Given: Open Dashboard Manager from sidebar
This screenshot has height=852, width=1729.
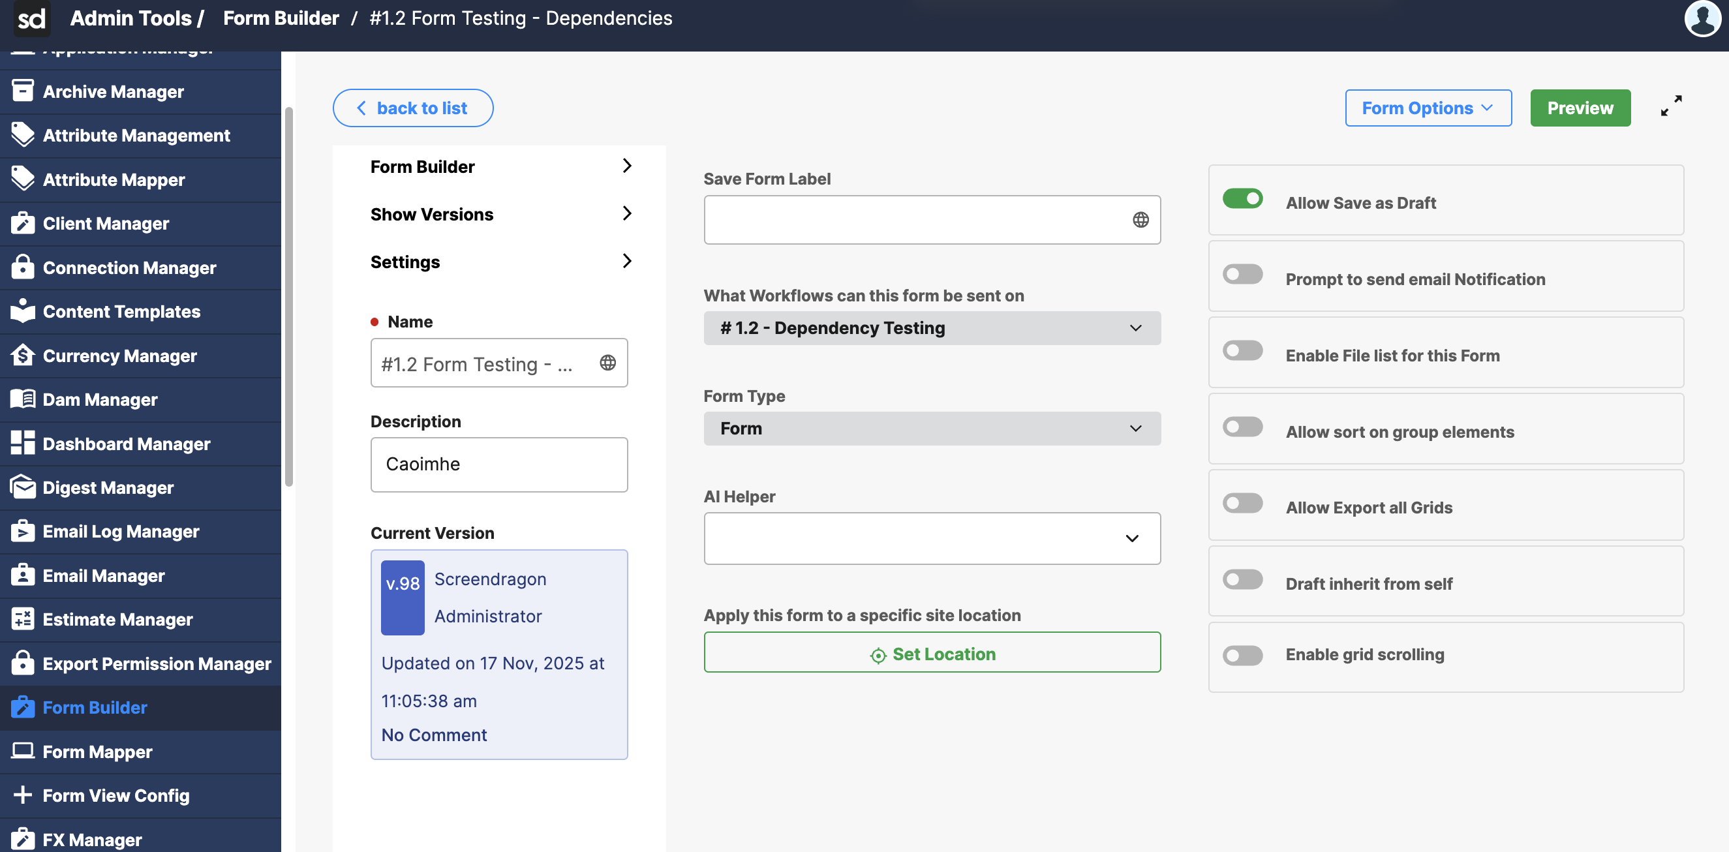Looking at the screenshot, I should coord(126,444).
